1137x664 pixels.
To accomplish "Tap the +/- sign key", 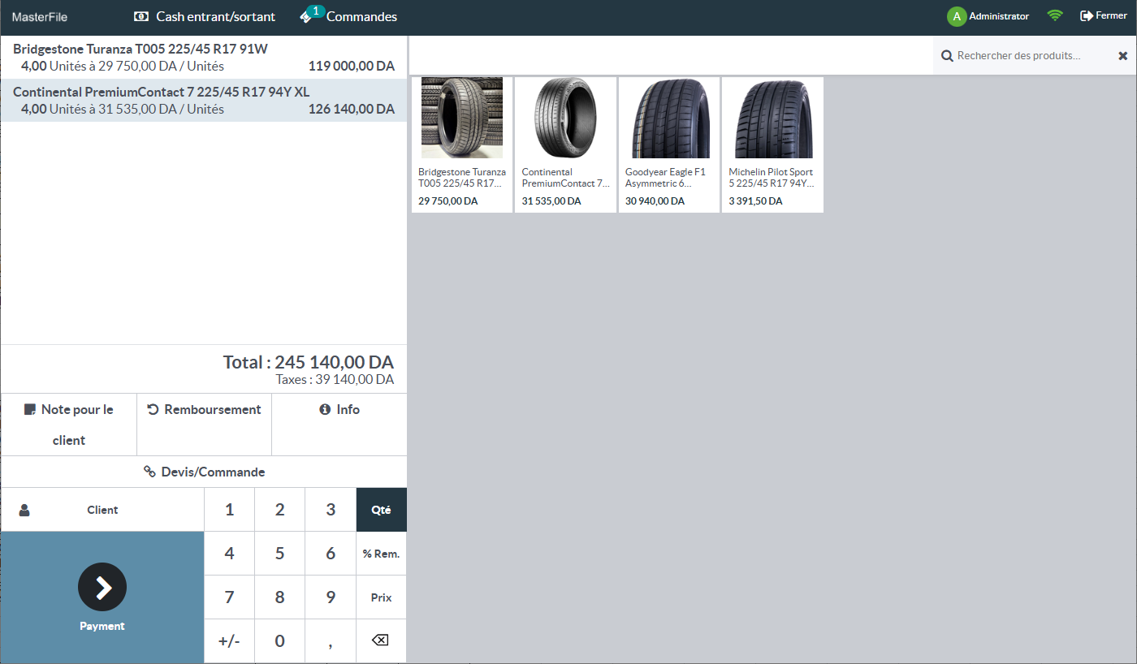I will (x=229, y=641).
